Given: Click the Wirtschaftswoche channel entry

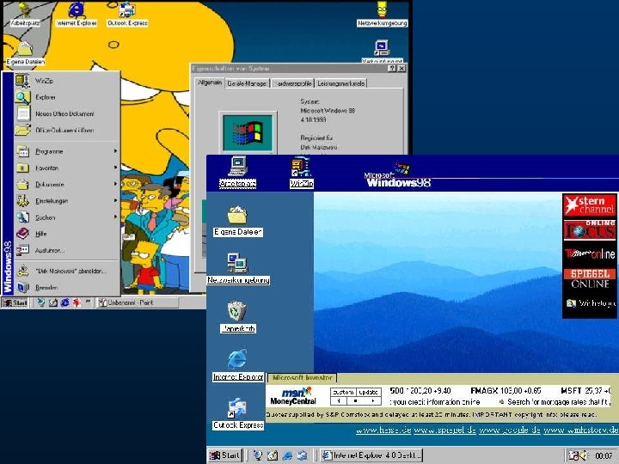Looking at the screenshot, I should coord(591,303).
